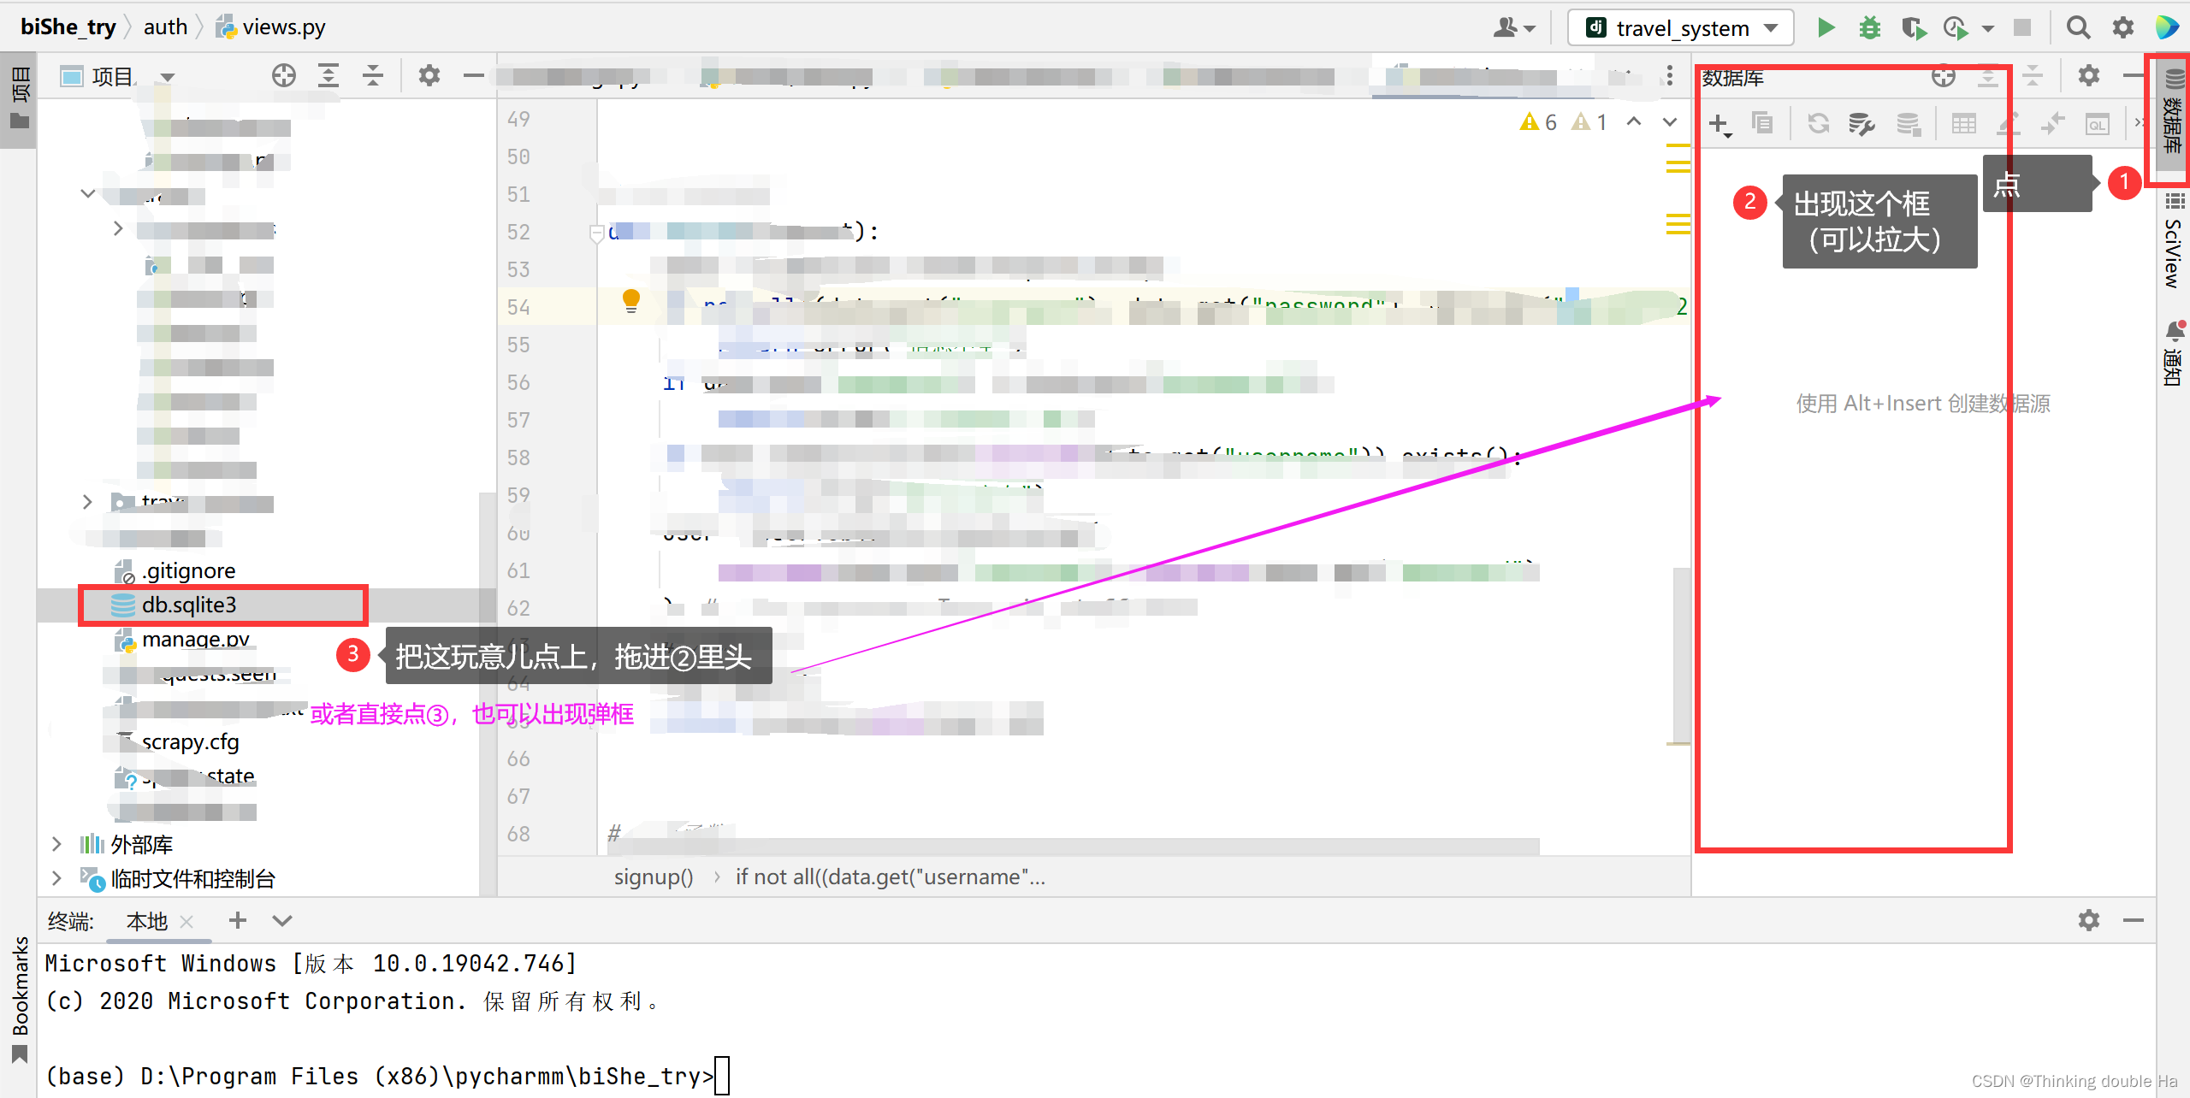
Task: Click the add data source plus icon
Action: coord(1719,124)
